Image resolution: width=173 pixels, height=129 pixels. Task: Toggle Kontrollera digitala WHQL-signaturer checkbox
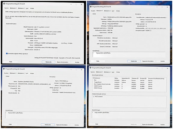(7, 54)
